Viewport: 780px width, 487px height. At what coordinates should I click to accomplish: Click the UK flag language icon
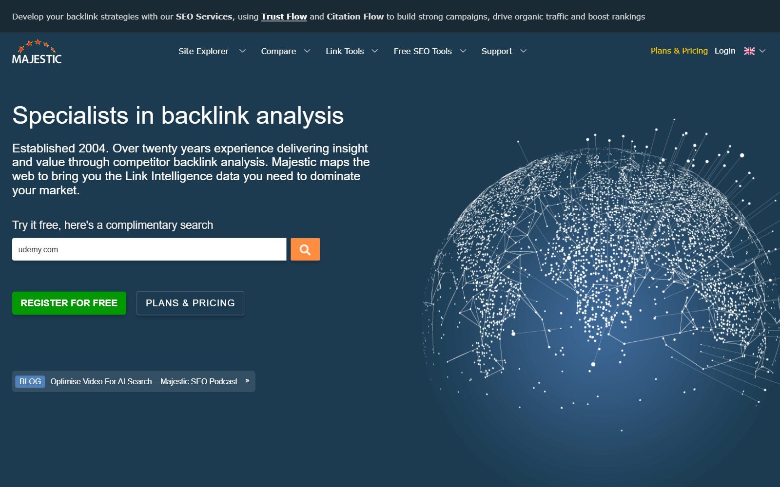coord(749,51)
